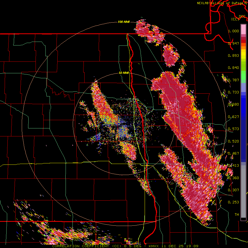Pick the light pink segment of the color bar
Viewport: 248px width, 248px height.
(x=243, y=29)
